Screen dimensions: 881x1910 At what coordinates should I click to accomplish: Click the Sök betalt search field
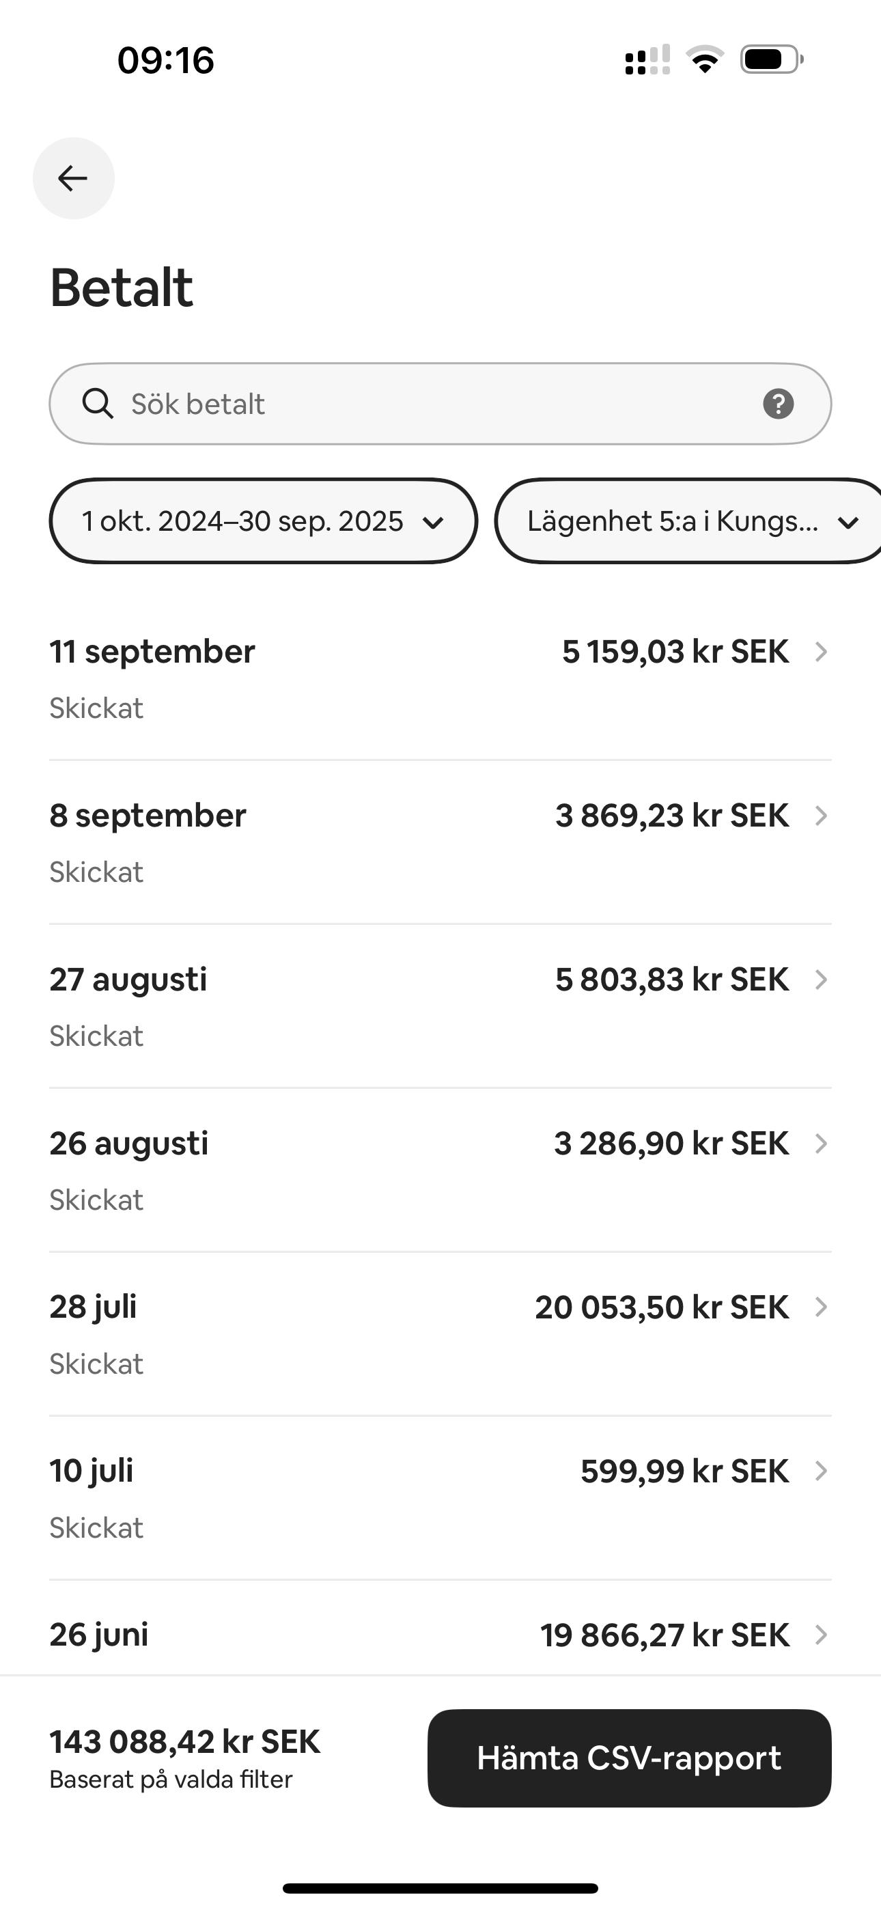click(x=438, y=404)
